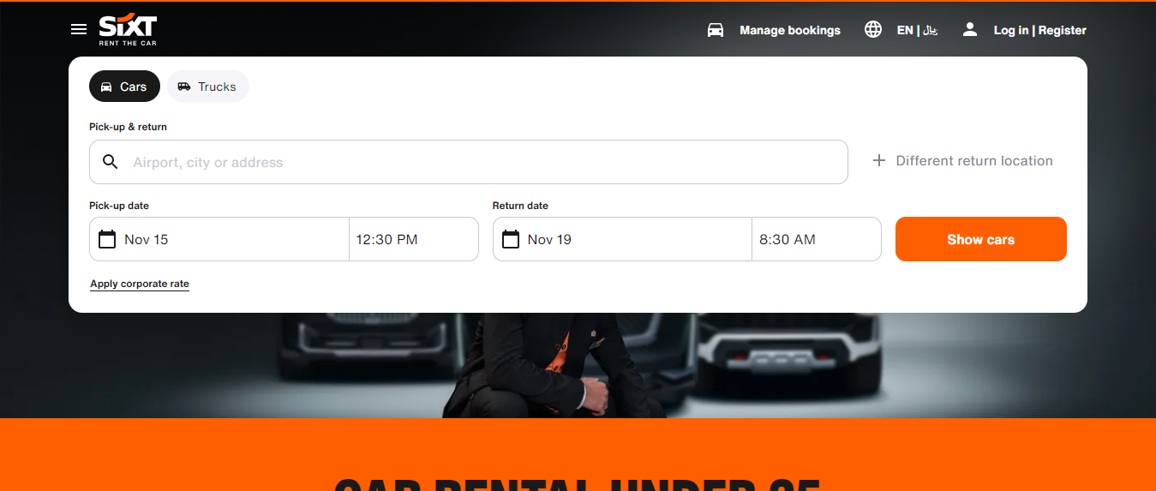Open the 8:30 AM return time dropdown

tap(816, 239)
